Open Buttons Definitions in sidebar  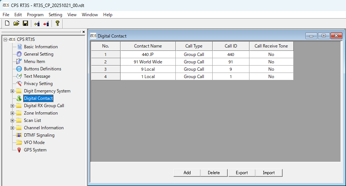pos(42,69)
